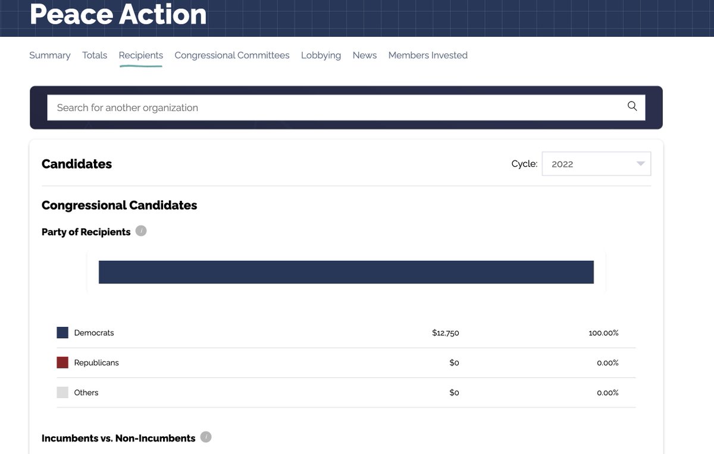Click the Party of Recipients heading
Screen dimensions: 714x454
[86, 232]
